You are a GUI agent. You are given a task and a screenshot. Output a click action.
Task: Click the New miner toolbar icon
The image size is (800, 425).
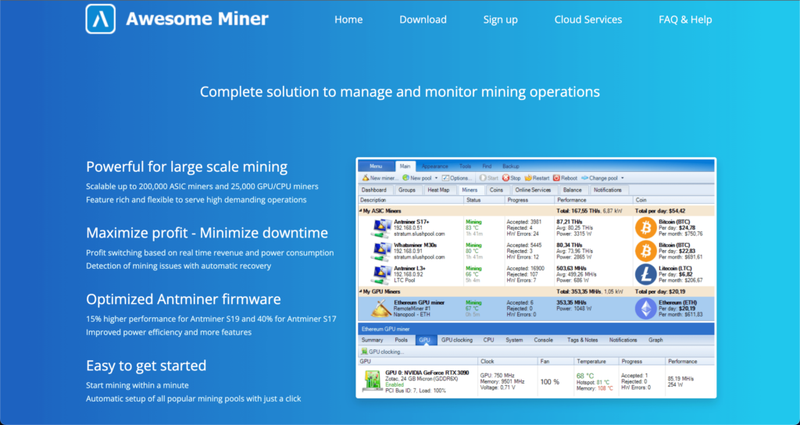click(x=366, y=178)
